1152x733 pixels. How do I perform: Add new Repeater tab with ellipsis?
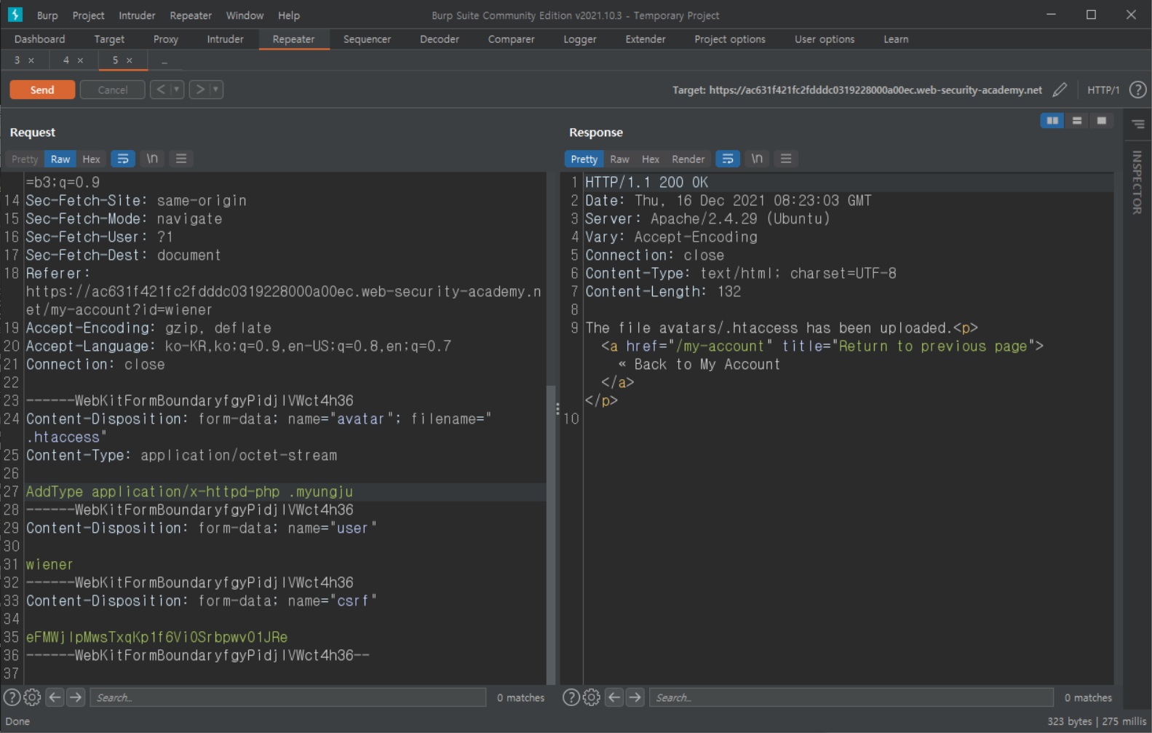(x=164, y=60)
